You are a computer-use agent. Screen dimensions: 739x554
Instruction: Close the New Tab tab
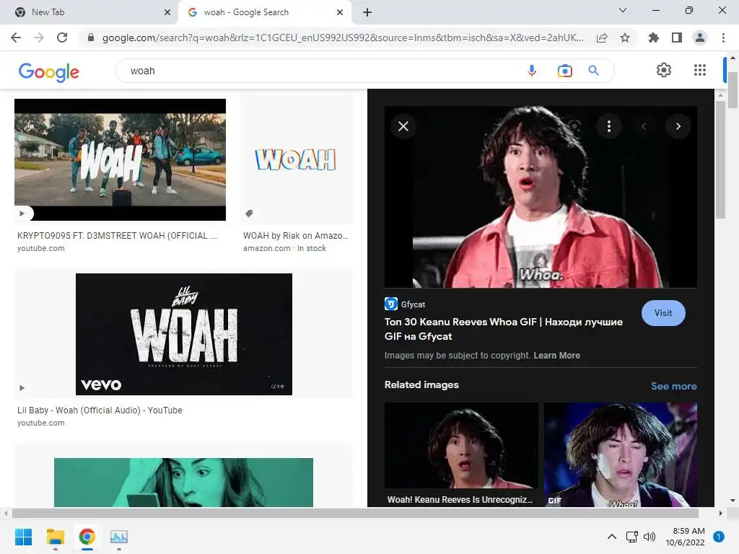pyautogui.click(x=167, y=12)
